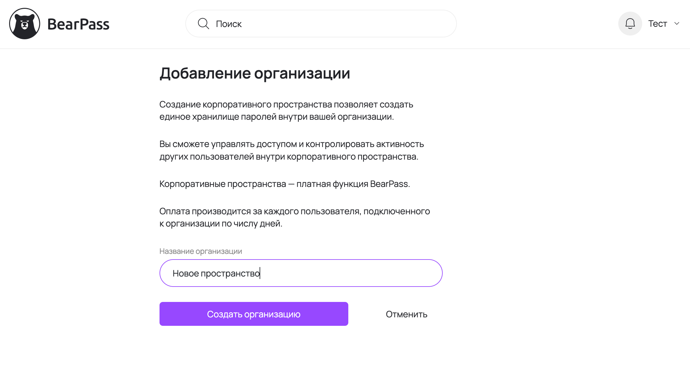Click the Тест account name
690x372 pixels.
click(x=657, y=24)
